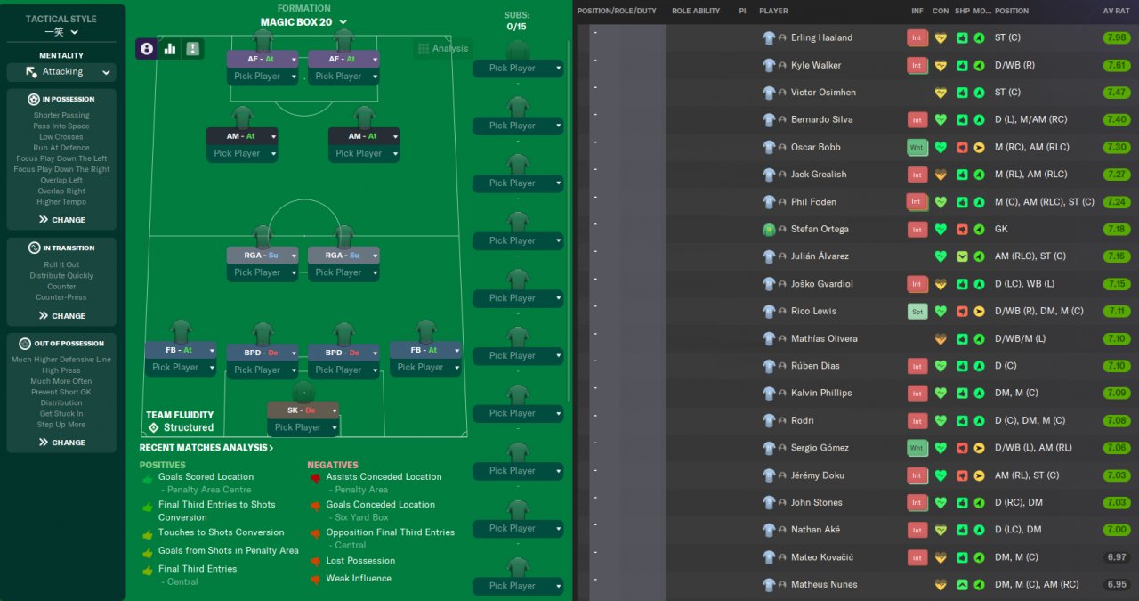The image size is (1139, 601).
Task: Open the Magic Box 20 formation dropdown
Action: (303, 22)
